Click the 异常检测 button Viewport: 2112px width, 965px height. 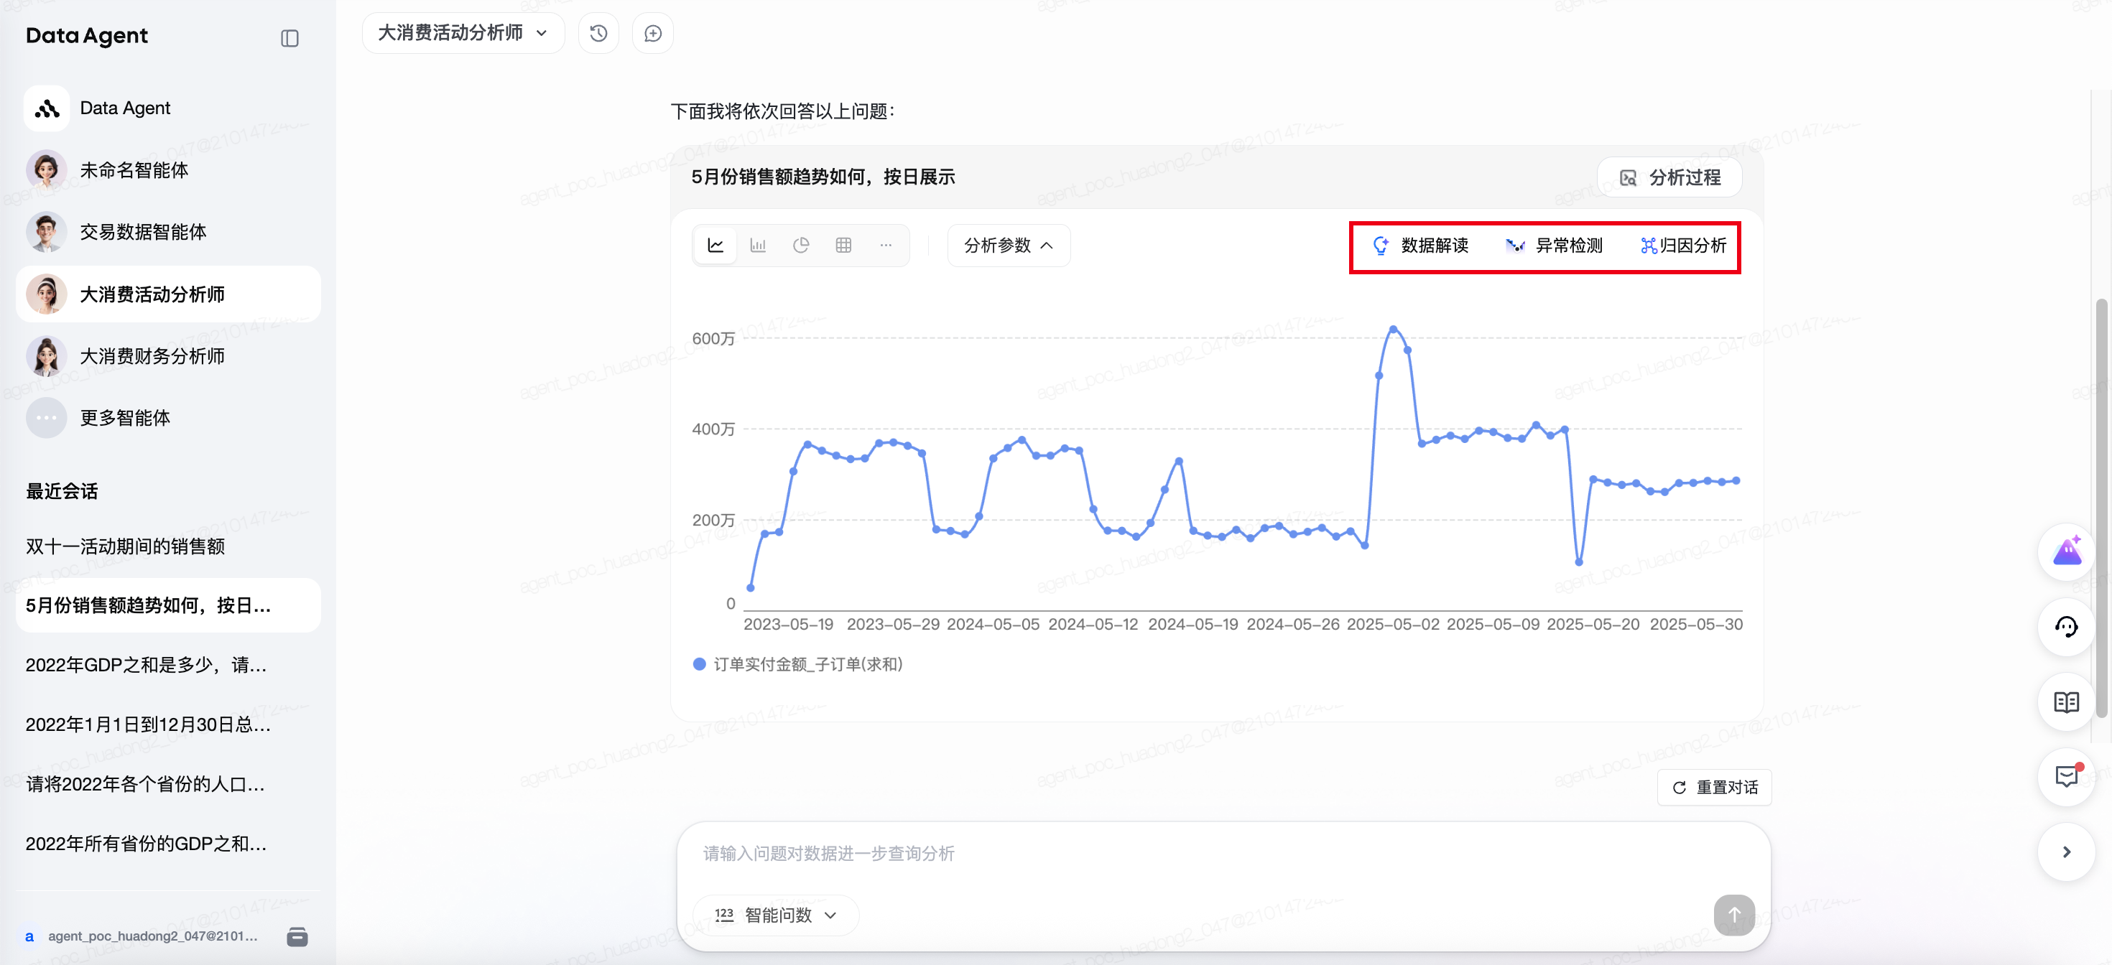click(1555, 246)
